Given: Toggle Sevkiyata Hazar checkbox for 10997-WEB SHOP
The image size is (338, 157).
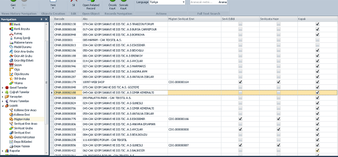Looking at the screenshot, I should [279, 82].
